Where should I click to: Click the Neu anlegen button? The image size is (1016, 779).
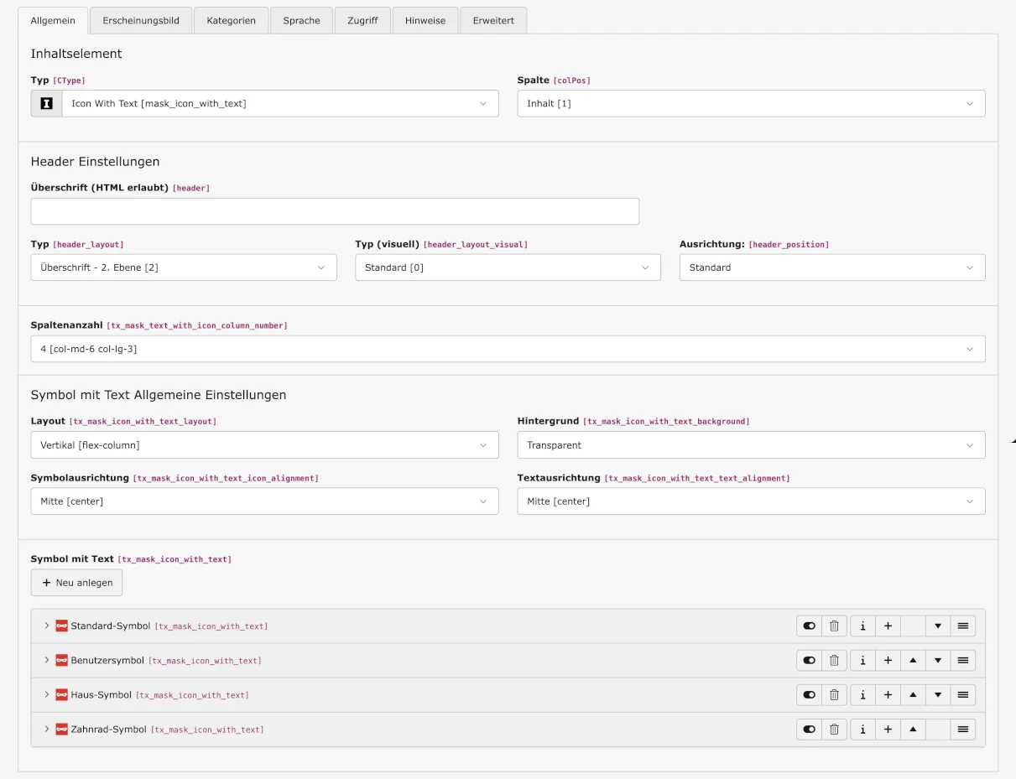click(76, 582)
